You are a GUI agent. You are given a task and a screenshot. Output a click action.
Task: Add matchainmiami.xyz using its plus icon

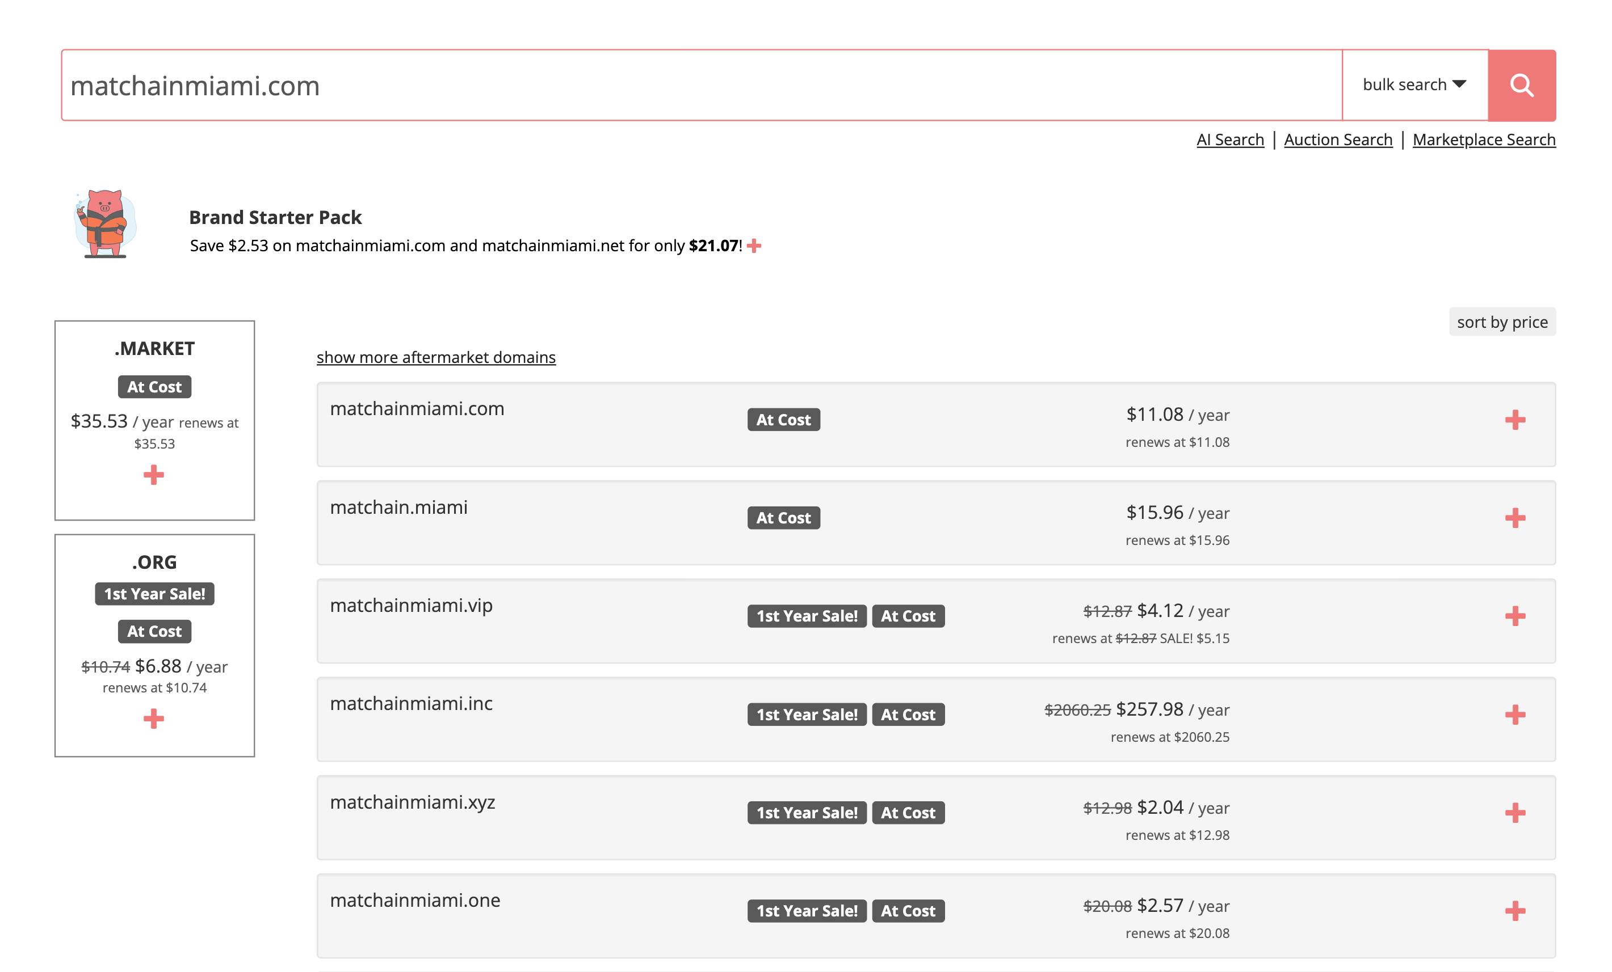tap(1515, 814)
